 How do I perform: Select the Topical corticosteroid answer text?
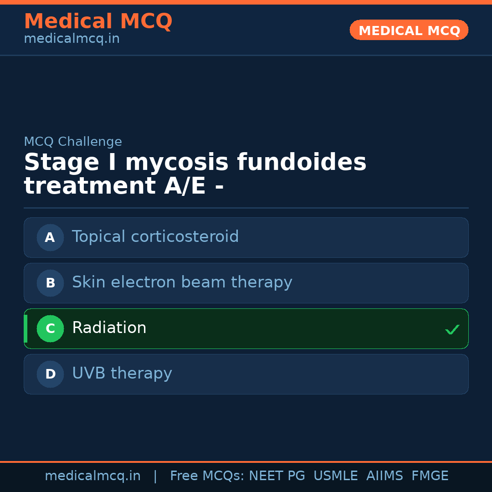point(155,237)
